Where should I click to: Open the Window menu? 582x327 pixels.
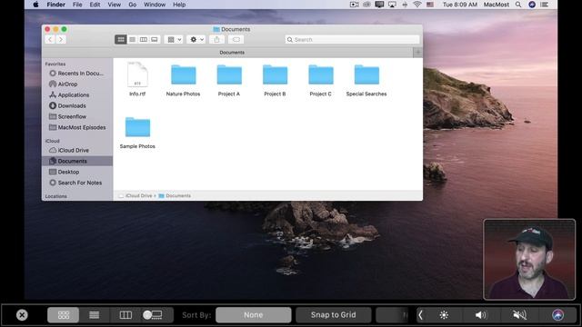[x=155, y=5]
